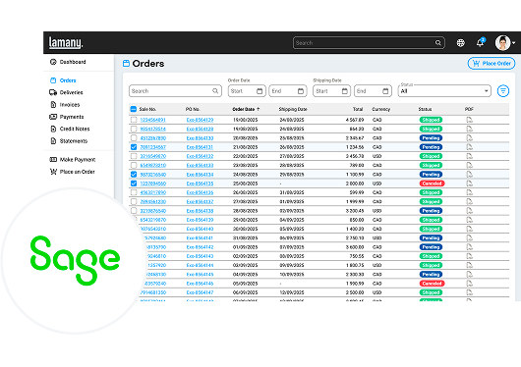Open Statements in the sidebar
This screenshot has height=367, width=521.
pyautogui.click(x=74, y=141)
